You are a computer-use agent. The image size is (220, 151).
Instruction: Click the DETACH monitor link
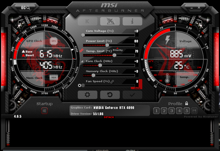point(109,117)
